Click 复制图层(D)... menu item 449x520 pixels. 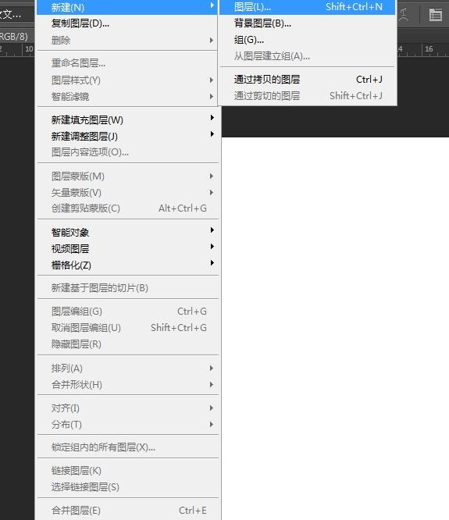coord(127,23)
